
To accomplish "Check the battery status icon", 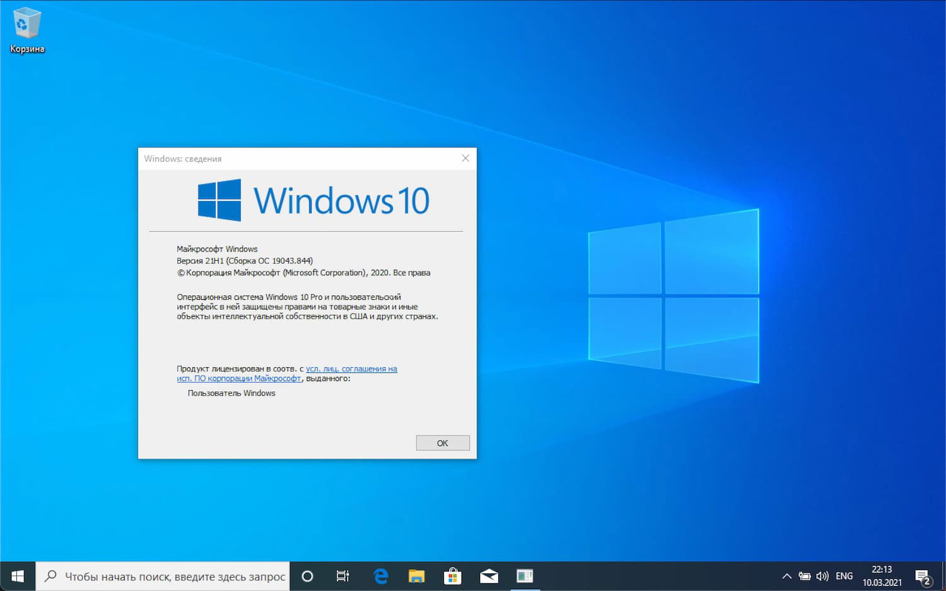I will click(x=805, y=575).
